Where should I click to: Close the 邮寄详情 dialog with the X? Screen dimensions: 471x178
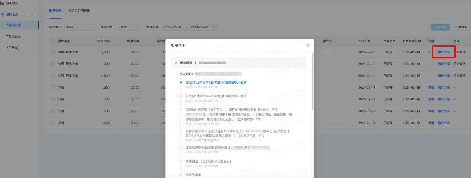point(308,45)
